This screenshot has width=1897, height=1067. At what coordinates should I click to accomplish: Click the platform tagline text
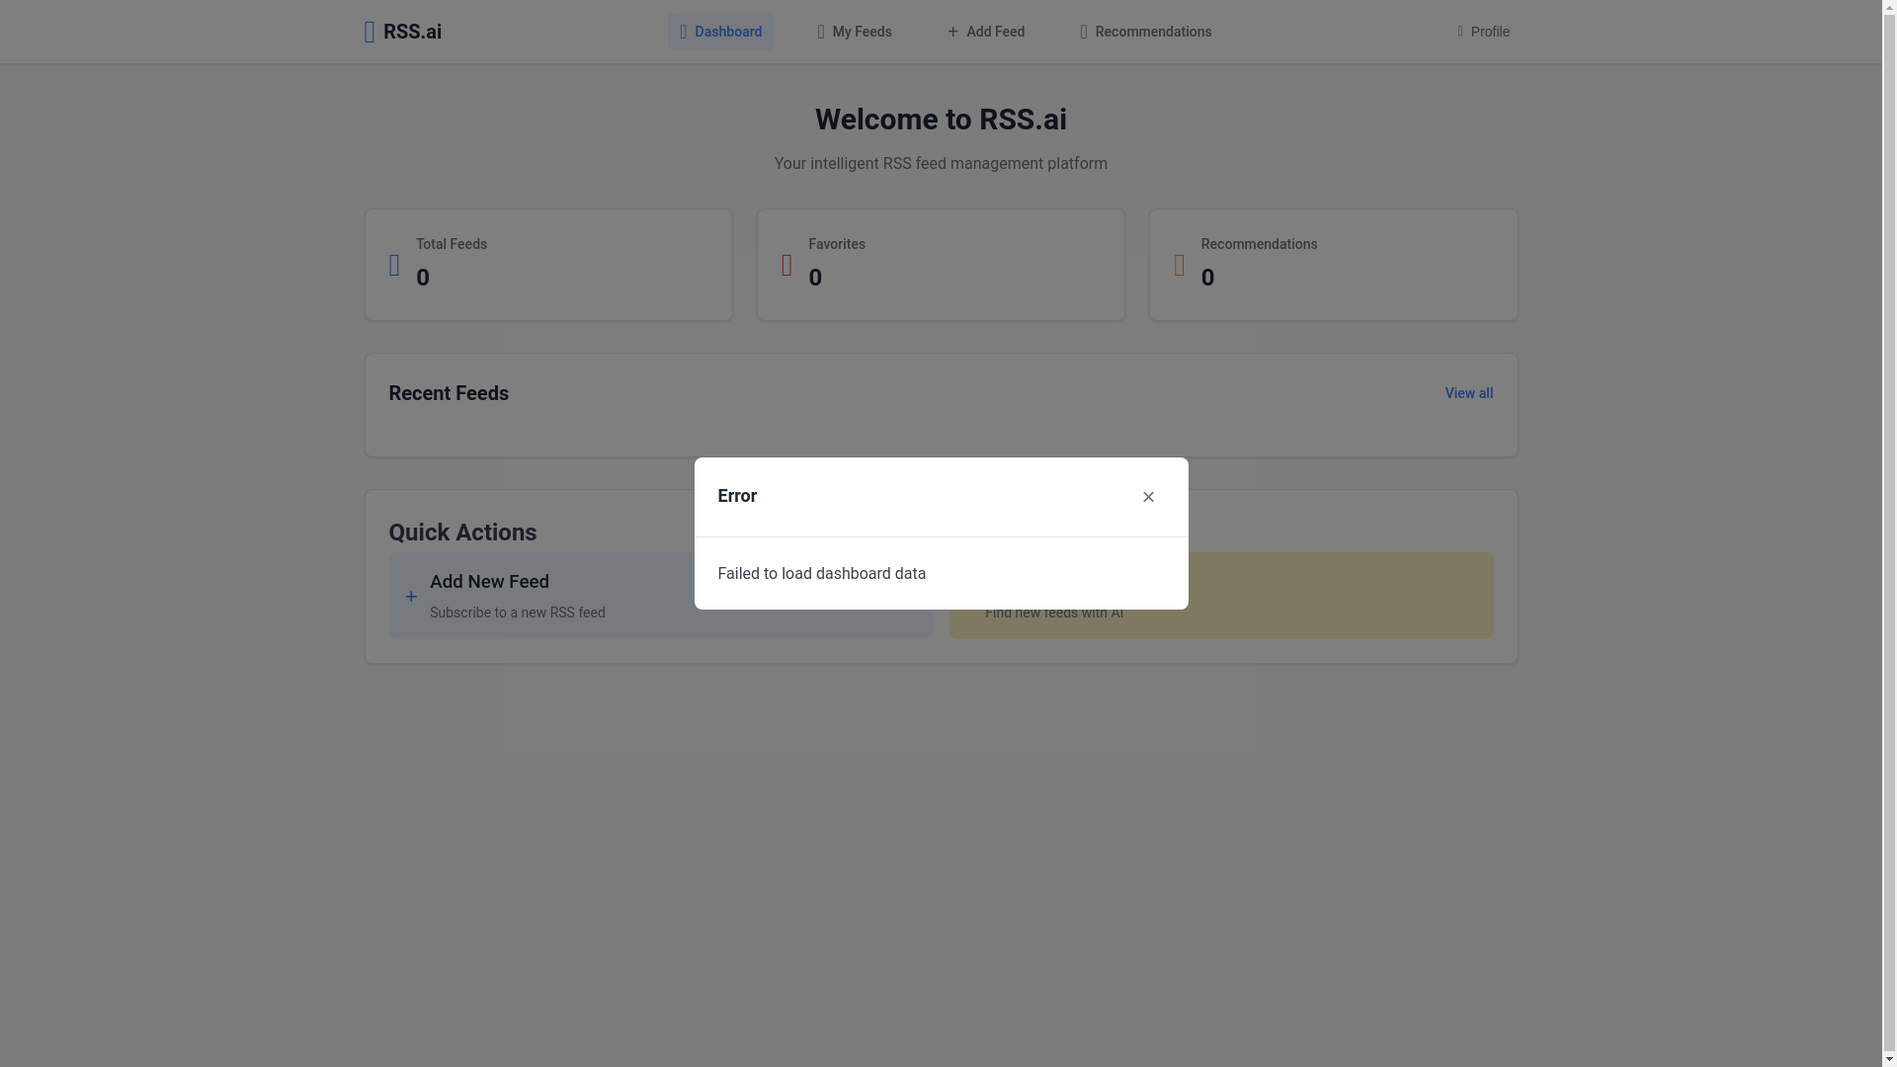(x=941, y=164)
